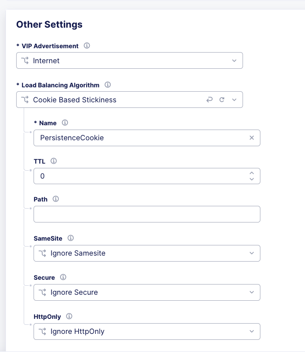Decrement the TTL value with the down arrow
The width and height of the screenshot is (305, 356).
pos(252,179)
